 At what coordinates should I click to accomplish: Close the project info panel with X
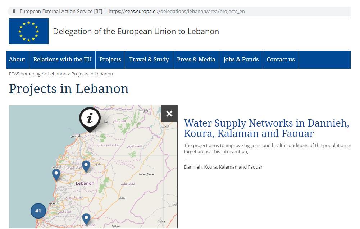[x=169, y=113]
